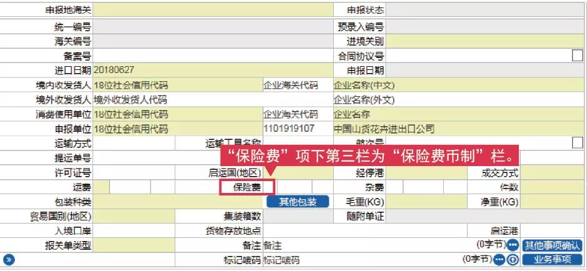Click the 其他包装 button
587x271 pixels.
coord(298,202)
